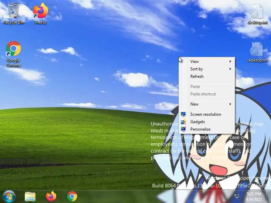The height and width of the screenshot is (203, 271).
Task: Click the Show desktop strip beside clock
Action: (x=269, y=197)
